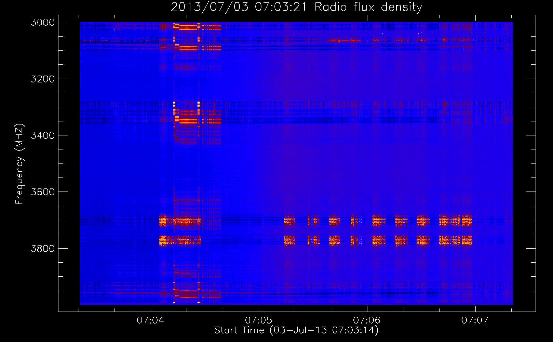This screenshot has width=553, height=342.
Task: Click the "Start Time (03-Jul-13 07:03:14)" label
Action: coord(296,330)
